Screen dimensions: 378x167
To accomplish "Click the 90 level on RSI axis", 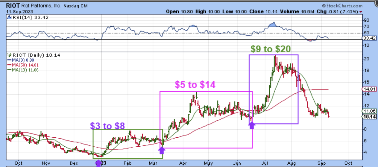I will (x=366, y=20).
